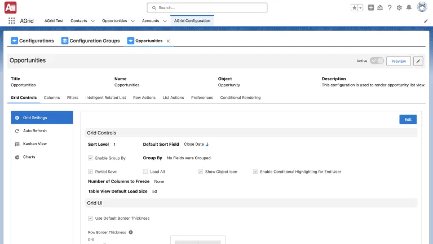The width and height of the screenshot is (433, 244).
Task: Click the Favorites star icon
Action: pos(354,8)
